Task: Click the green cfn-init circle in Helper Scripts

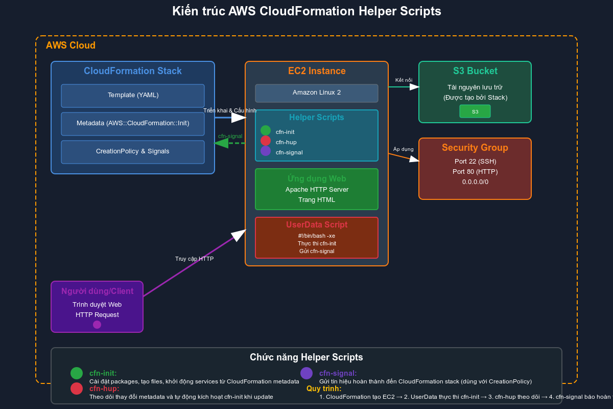Action: (x=266, y=130)
